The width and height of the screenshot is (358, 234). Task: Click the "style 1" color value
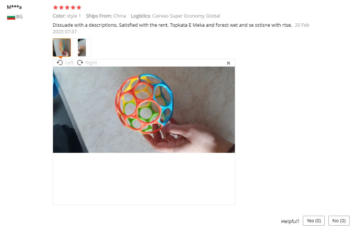point(74,16)
